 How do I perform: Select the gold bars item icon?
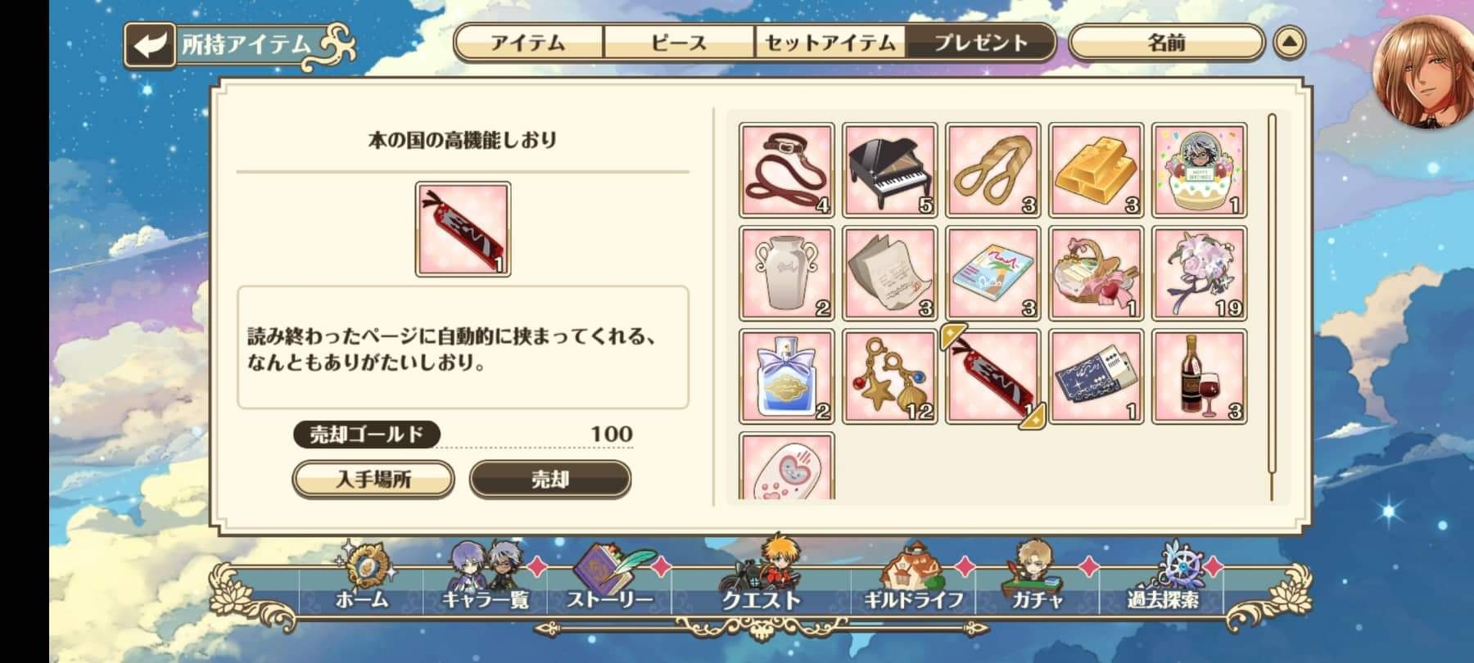[x=1096, y=170]
